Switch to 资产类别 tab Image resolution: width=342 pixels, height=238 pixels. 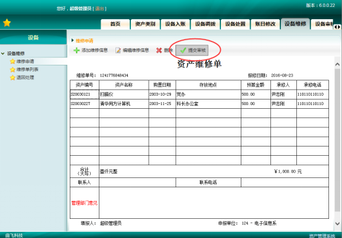[145, 24]
